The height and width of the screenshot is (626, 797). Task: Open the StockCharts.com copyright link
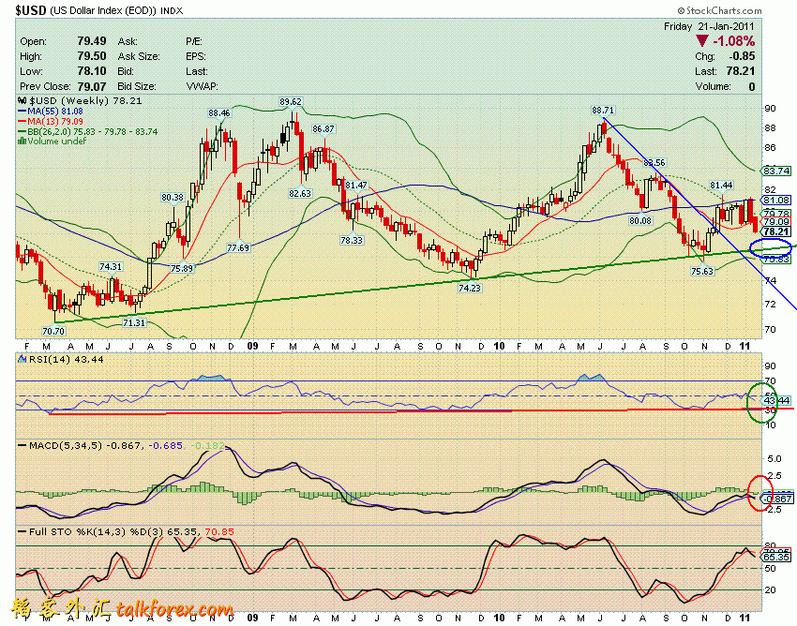pos(719,10)
